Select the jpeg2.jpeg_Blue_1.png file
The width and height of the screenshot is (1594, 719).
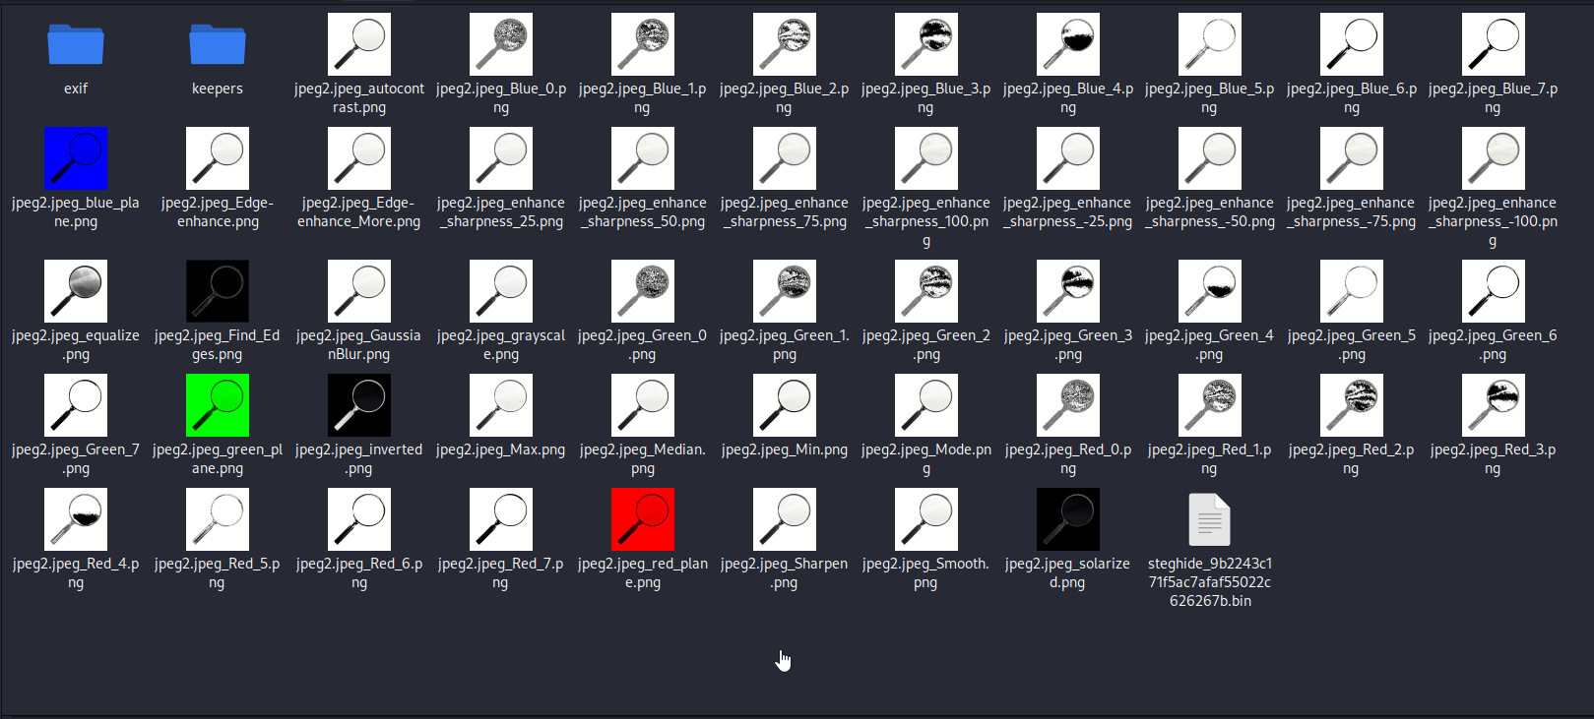click(x=643, y=44)
